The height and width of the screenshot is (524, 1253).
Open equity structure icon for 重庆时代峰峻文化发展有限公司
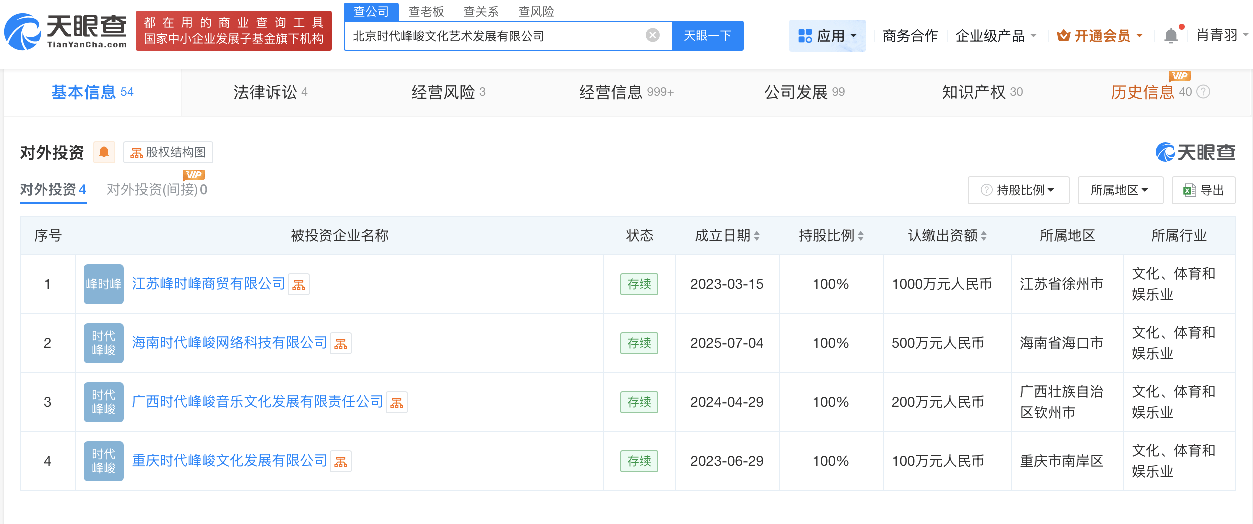(x=341, y=462)
